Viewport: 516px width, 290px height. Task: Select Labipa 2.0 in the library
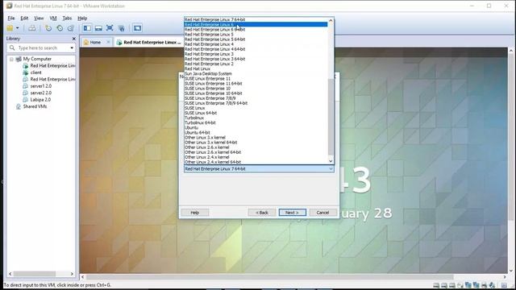(40, 100)
